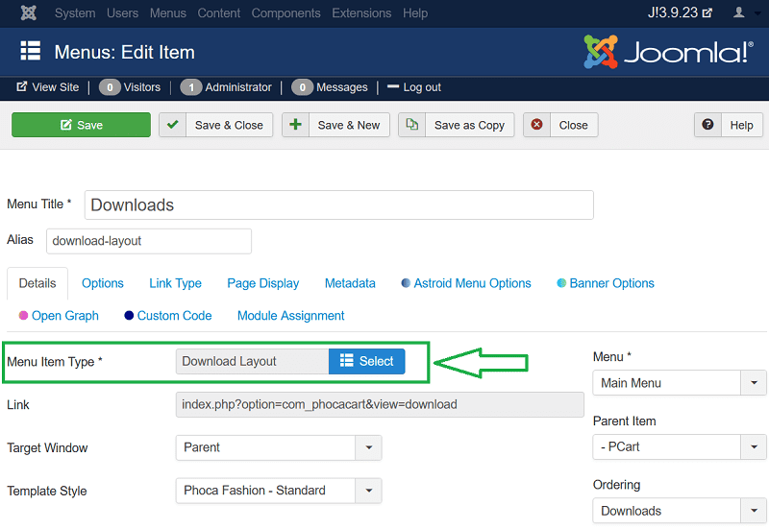Open the Extensions menu
This screenshot has width=769, height=529.
pos(362,13)
